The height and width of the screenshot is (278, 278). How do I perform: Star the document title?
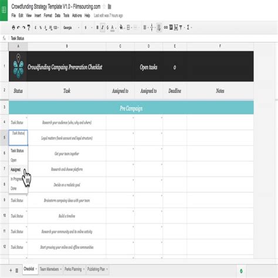(104, 6)
